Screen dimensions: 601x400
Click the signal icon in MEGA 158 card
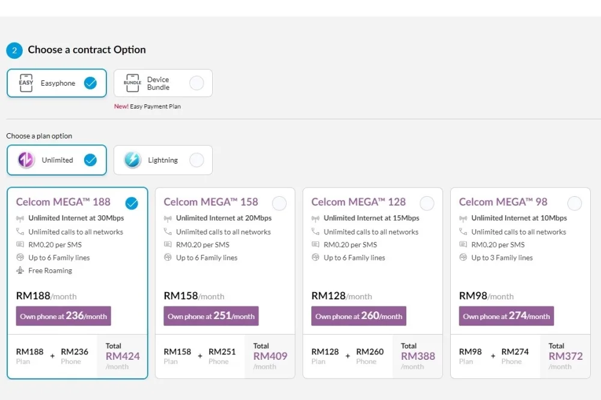[168, 218]
